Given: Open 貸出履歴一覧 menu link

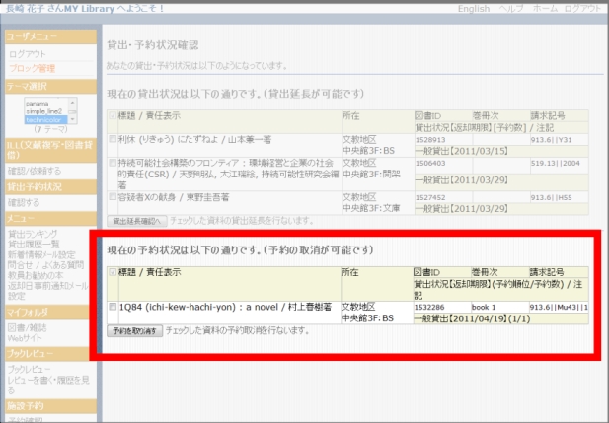Looking at the screenshot, I should [x=34, y=245].
